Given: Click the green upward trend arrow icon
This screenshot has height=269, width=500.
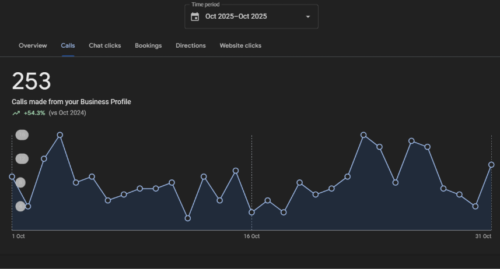Looking at the screenshot, I should click(x=16, y=113).
